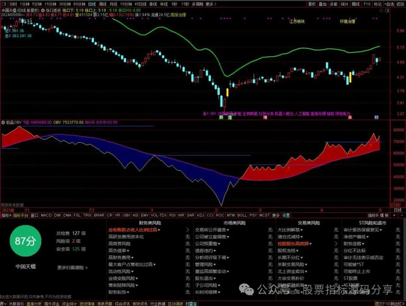Viewport: 406px width, 306px height.
Task: Select the 45日线 period
Action: pos(141,4)
